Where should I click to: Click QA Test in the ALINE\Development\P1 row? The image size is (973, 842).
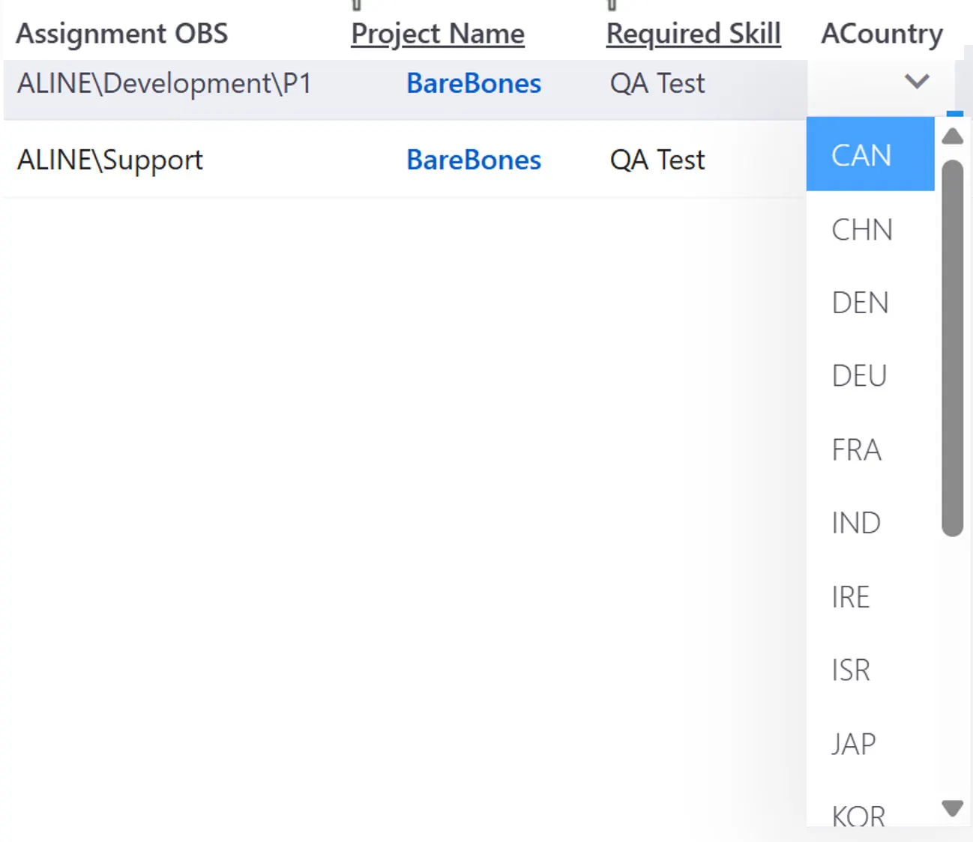pyautogui.click(x=657, y=83)
